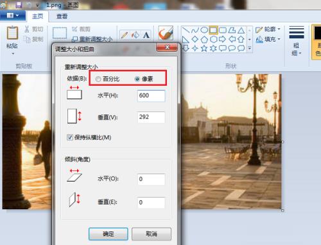Pick the Curve shape

click(x=195, y=30)
